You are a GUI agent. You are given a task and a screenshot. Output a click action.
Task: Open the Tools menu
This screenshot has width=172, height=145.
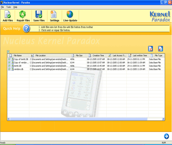coord(8,7)
